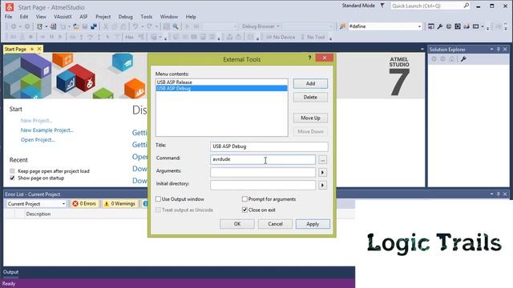513x288 pixels.
Task: Click the Command input field
Action: (x=263, y=159)
